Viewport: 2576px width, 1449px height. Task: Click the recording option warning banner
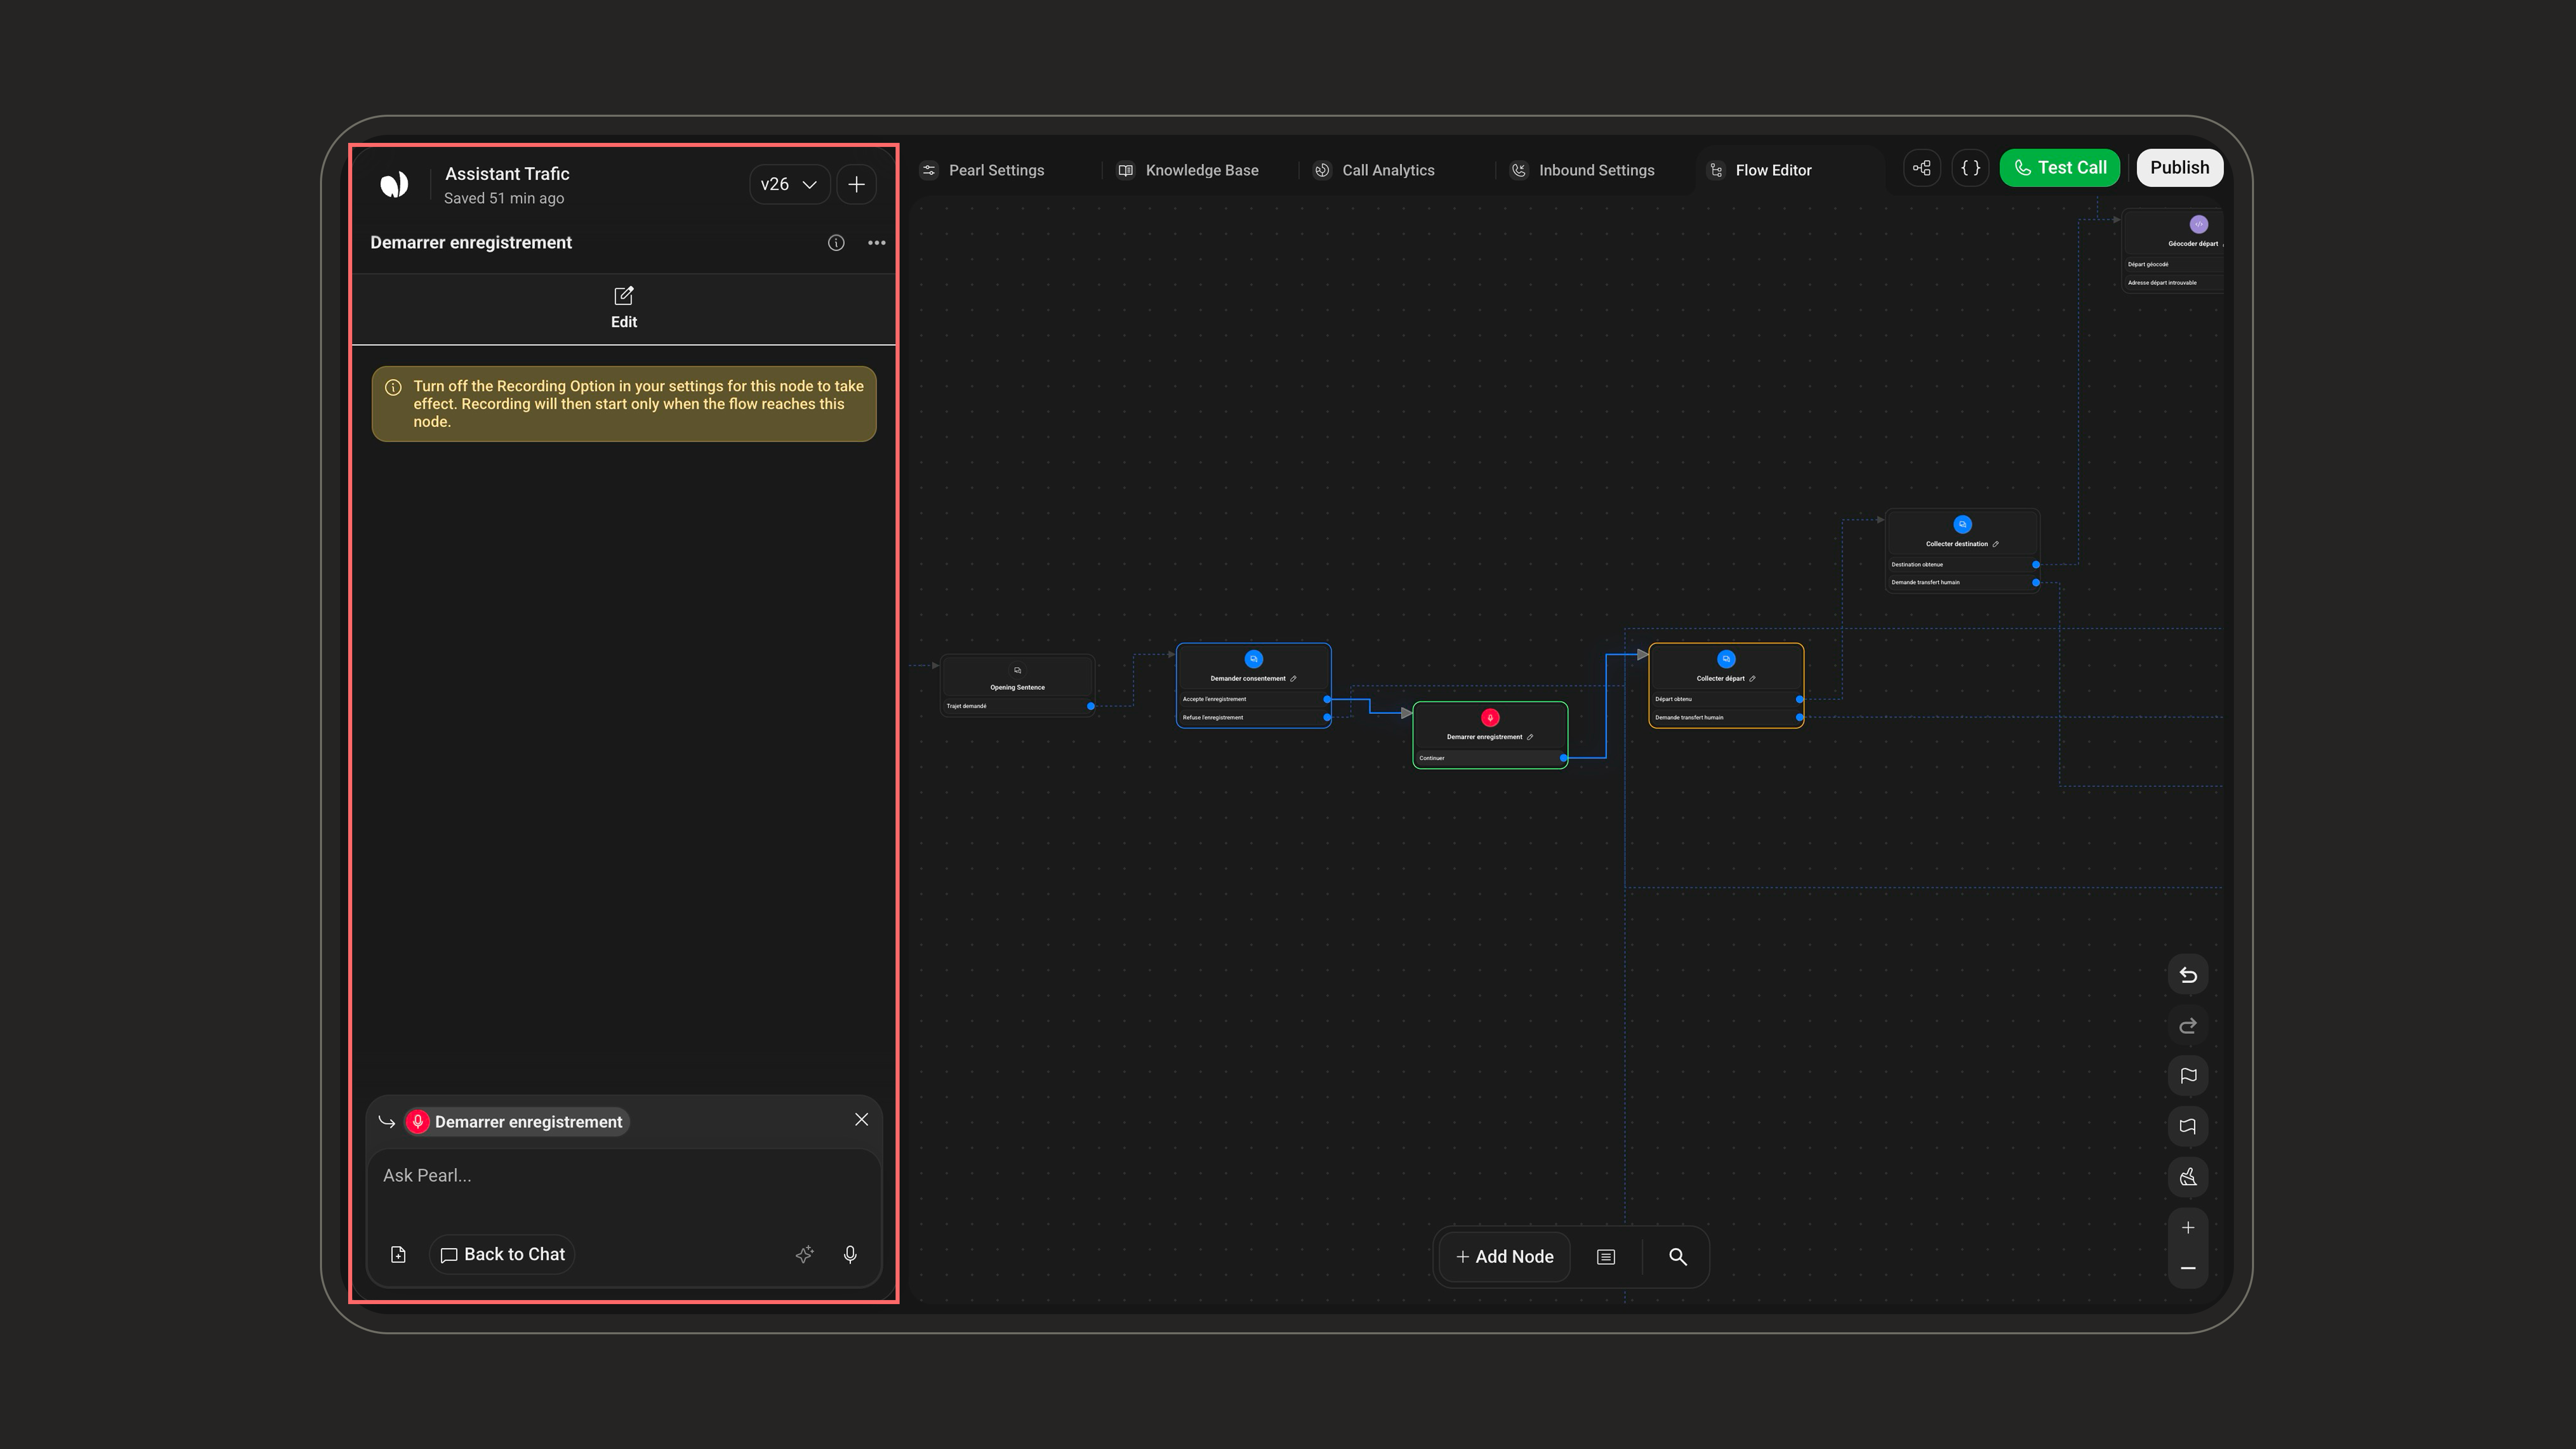click(624, 404)
